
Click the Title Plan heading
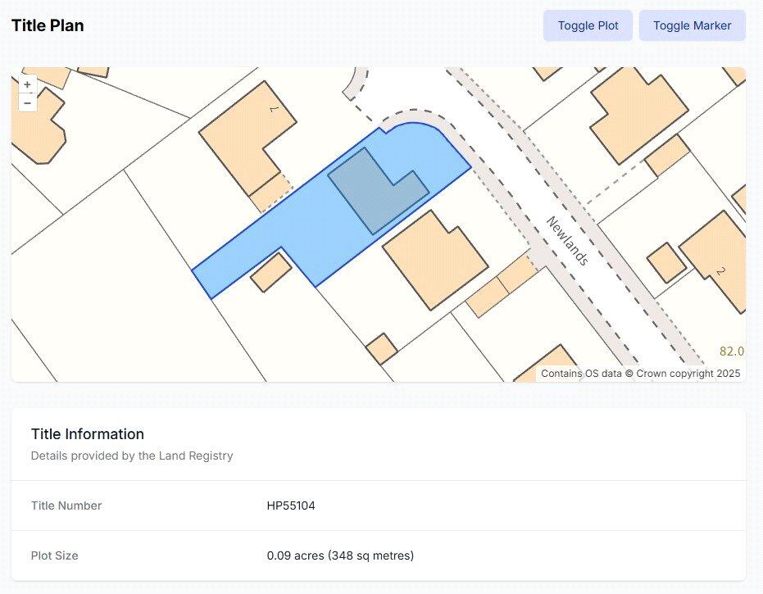48,25
